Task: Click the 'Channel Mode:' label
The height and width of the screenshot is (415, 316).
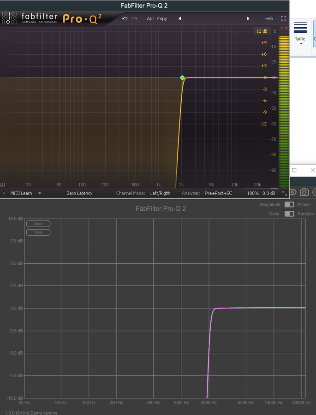Action: point(130,193)
